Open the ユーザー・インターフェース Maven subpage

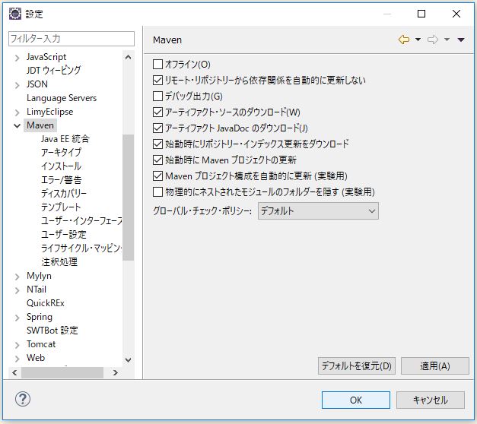[81, 221]
